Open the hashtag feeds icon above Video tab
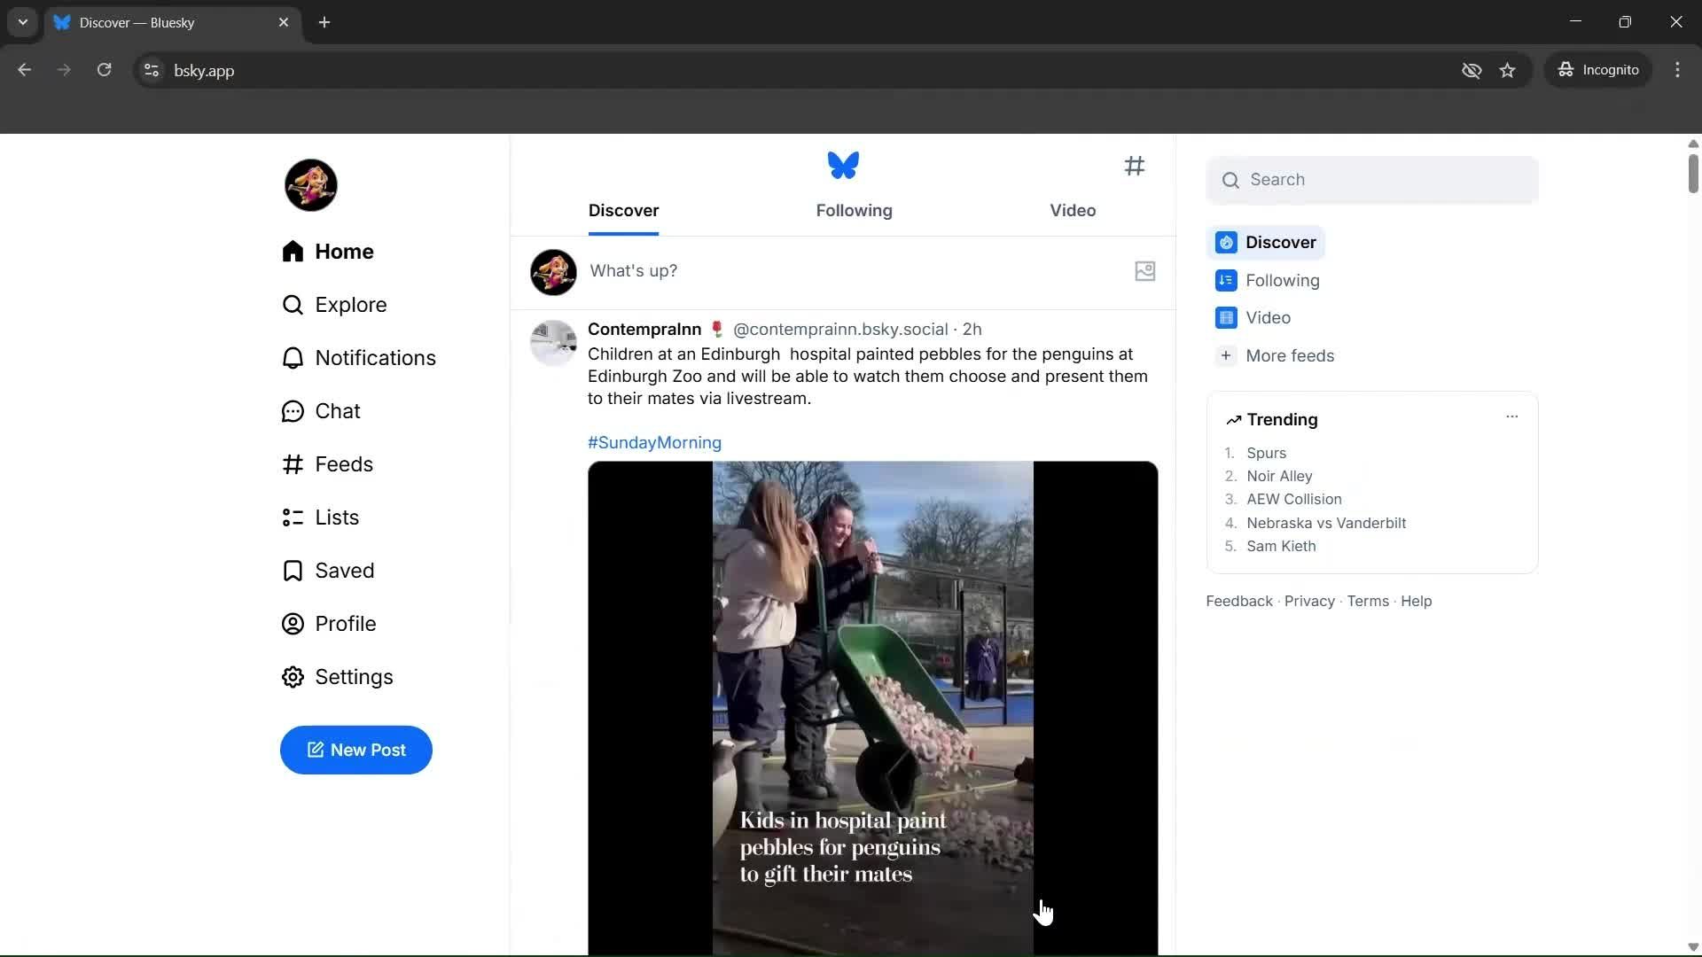 pos(1136,166)
